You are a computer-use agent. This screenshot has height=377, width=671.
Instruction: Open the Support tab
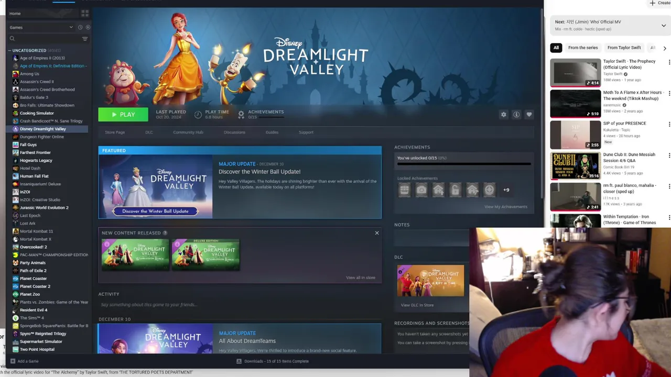point(306,132)
